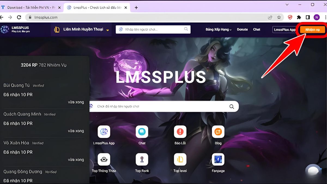327x184 pixels.
Task: Click the LmssPlus App button in navbar
Action: 285,29
